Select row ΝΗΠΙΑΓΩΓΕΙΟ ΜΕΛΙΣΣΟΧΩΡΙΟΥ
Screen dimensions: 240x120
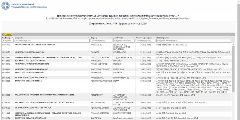117,53
